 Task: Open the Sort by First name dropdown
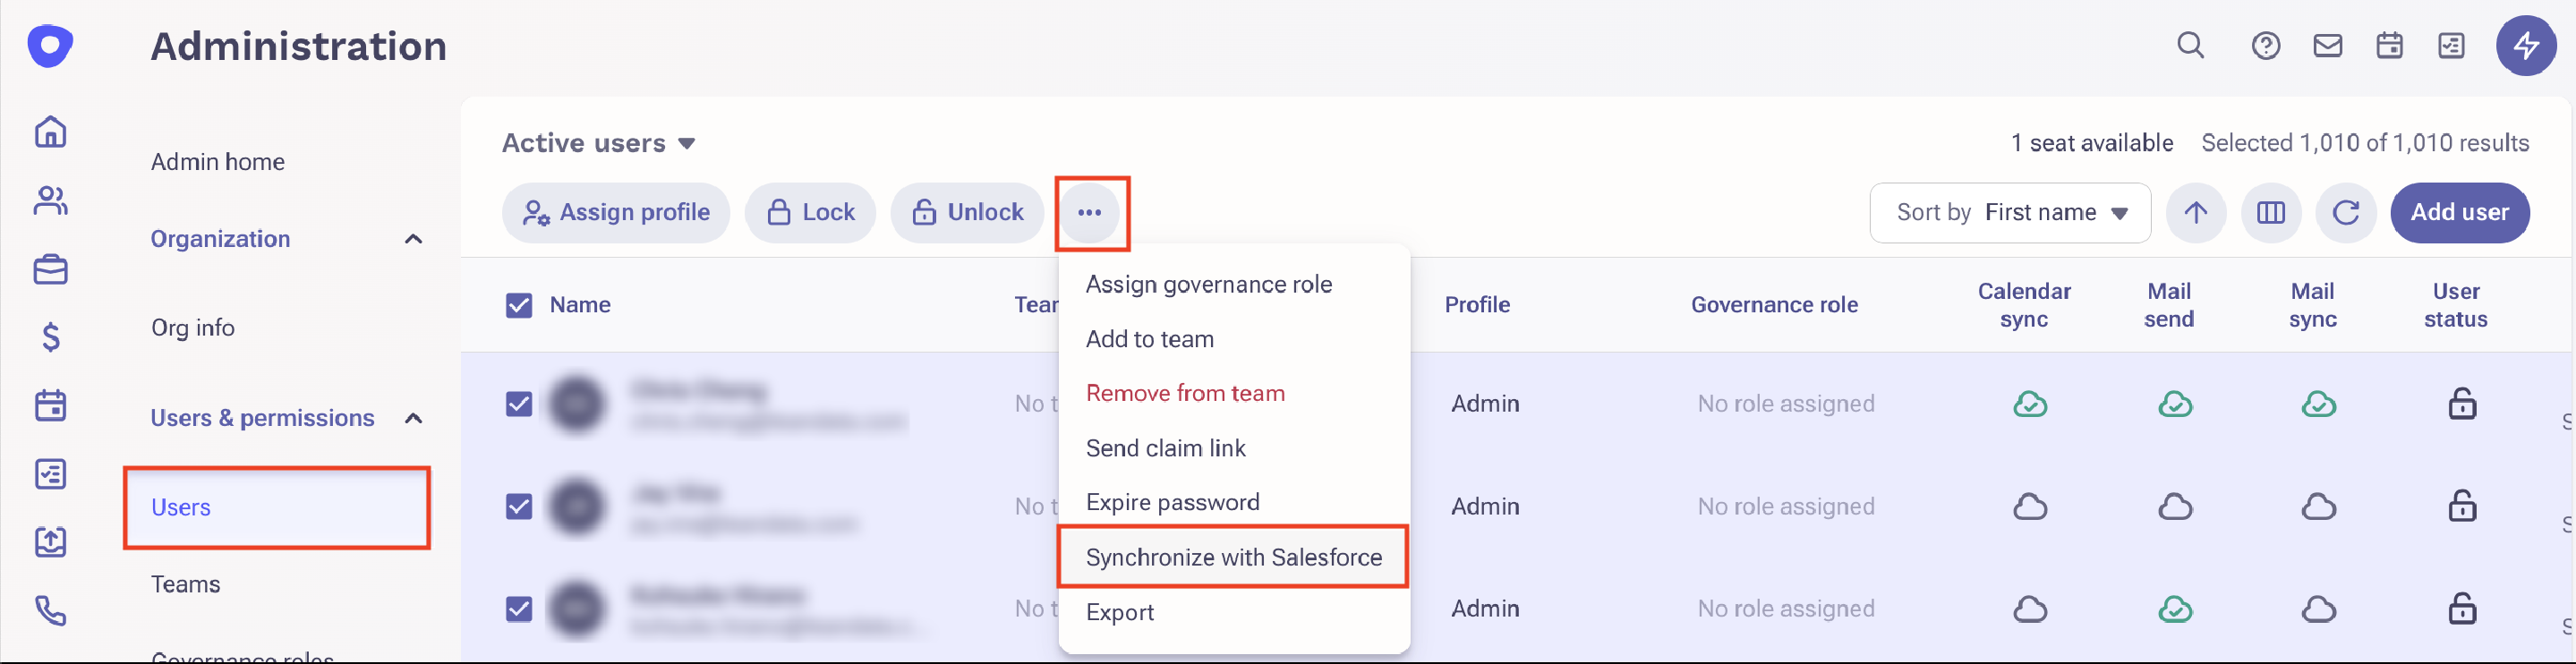2009,212
